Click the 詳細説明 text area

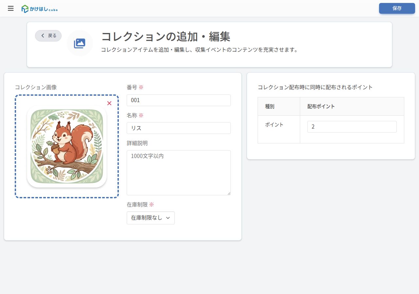[x=178, y=173]
